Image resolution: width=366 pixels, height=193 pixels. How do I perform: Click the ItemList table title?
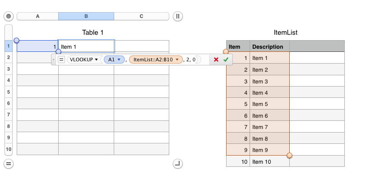[285, 32]
